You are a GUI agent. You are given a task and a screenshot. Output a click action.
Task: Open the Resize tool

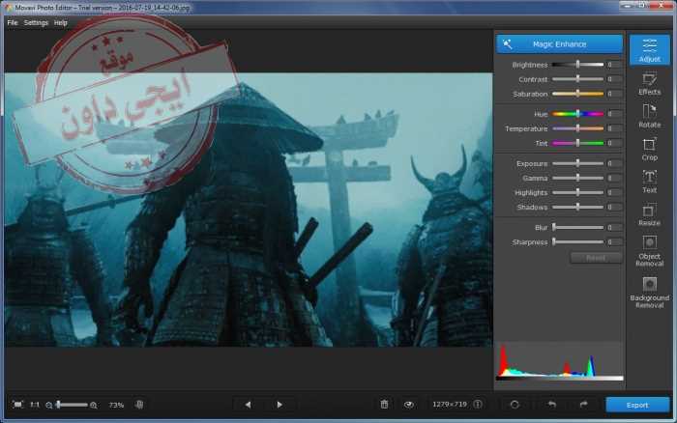[x=649, y=214]
